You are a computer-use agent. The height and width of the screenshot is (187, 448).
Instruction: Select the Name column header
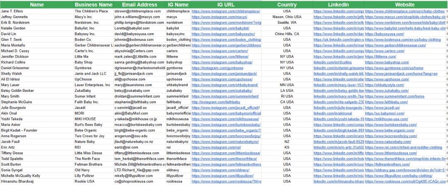click(37, 5)
